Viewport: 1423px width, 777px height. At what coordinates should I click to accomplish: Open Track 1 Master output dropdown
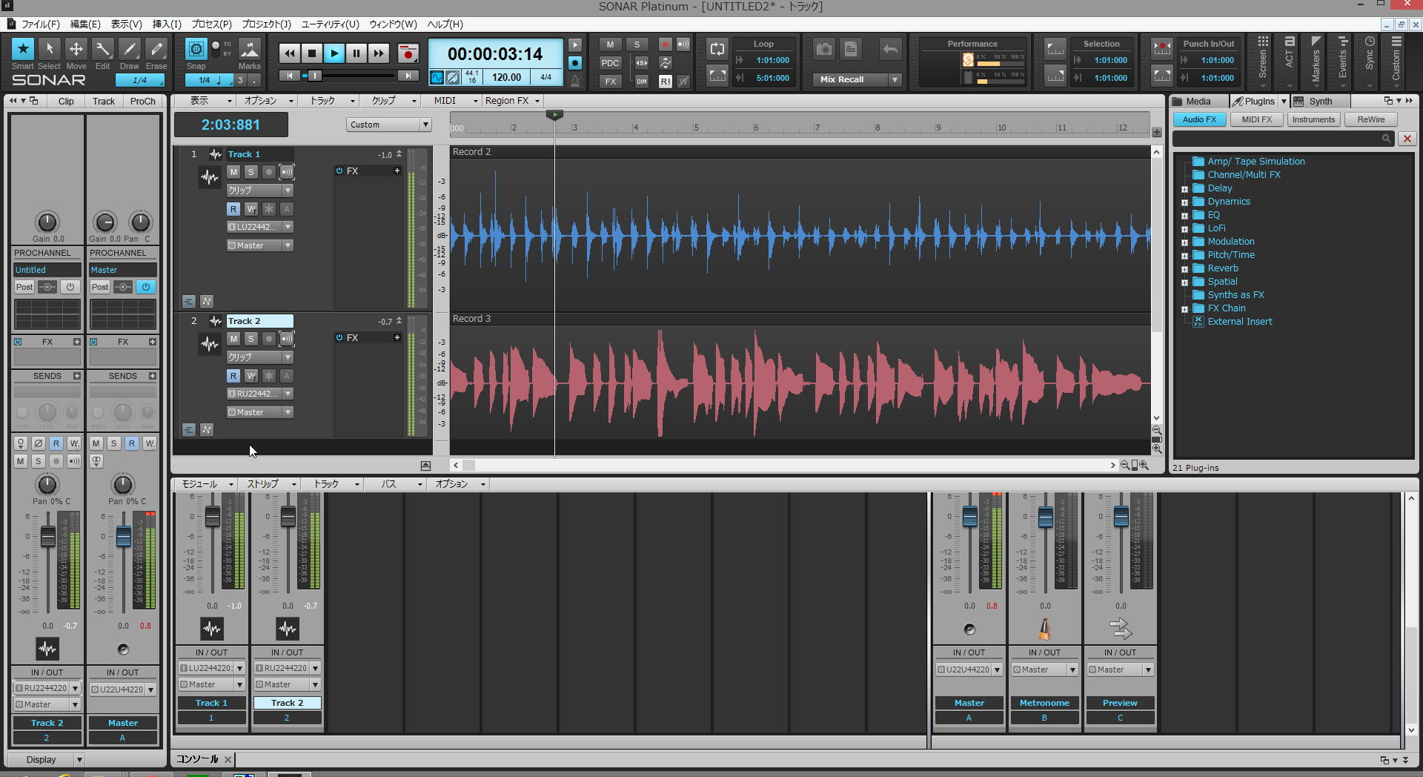click(x=288, y=245)
